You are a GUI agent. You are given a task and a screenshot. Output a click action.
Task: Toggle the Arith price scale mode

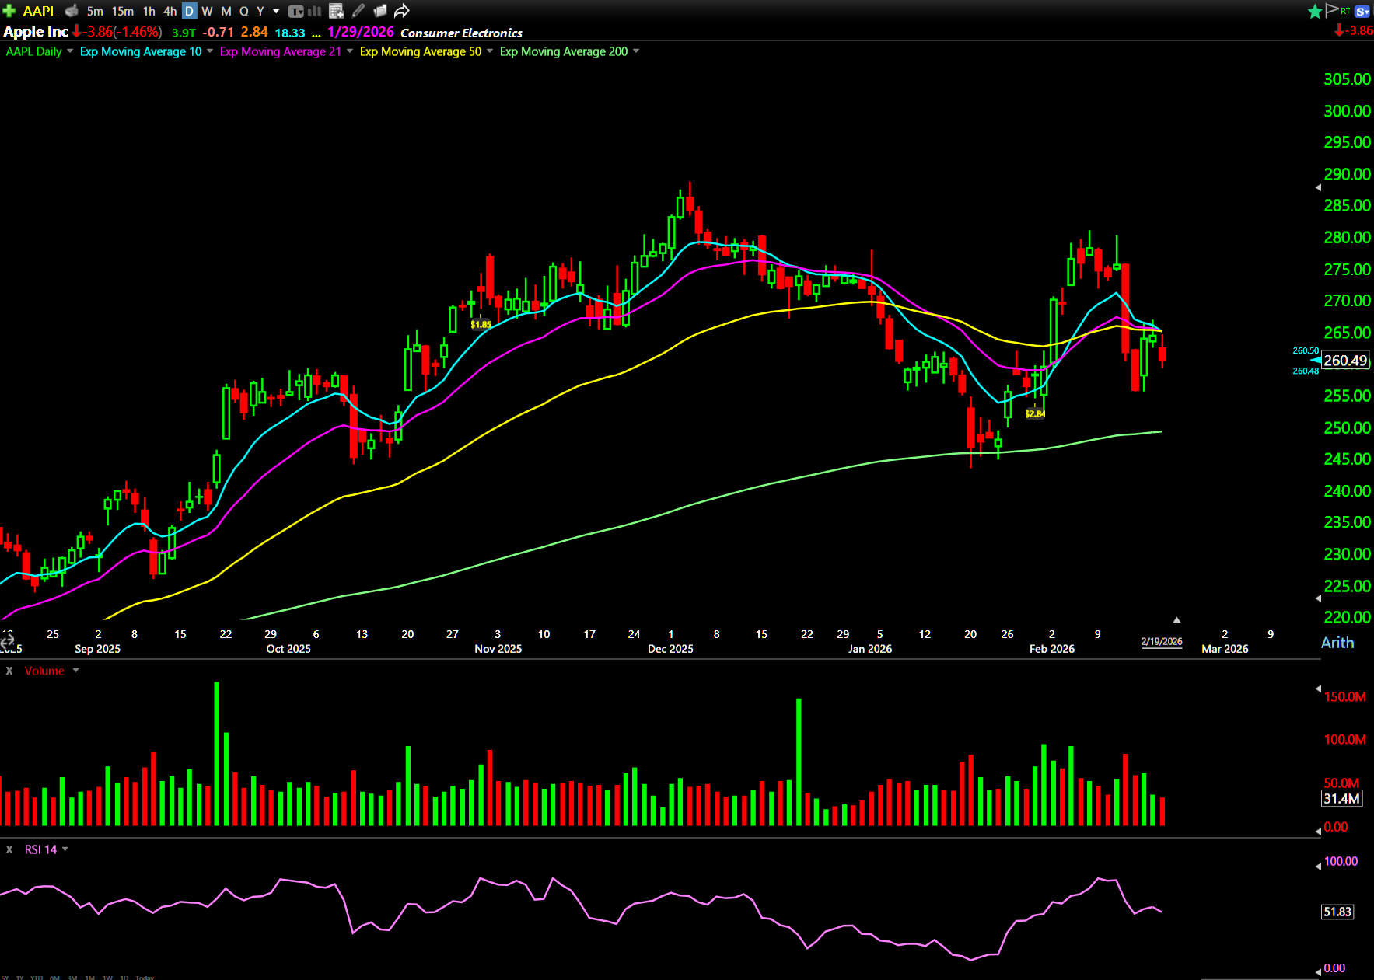click(x=1337, y=643)
